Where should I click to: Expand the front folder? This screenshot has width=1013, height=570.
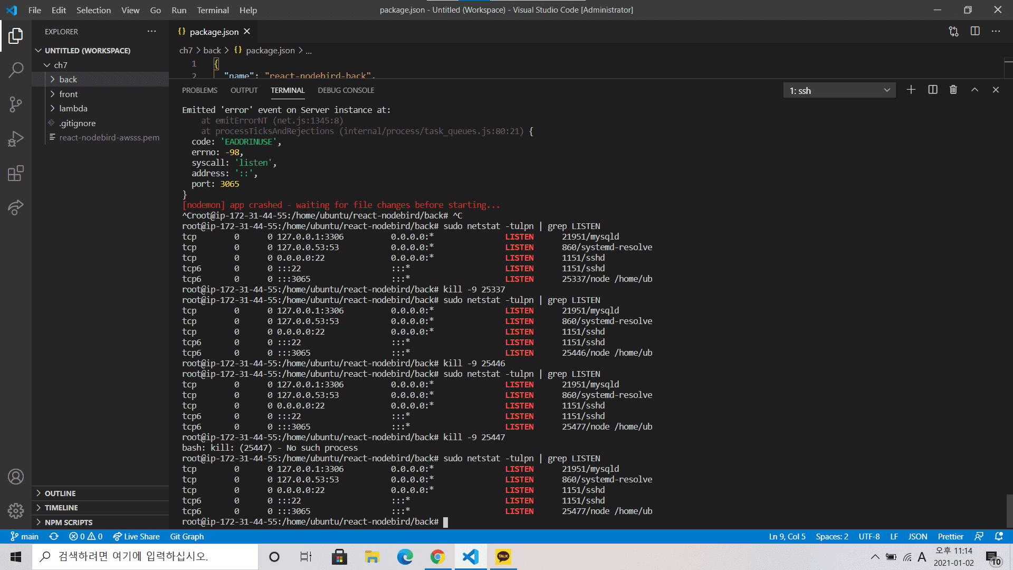pos(68,94)
